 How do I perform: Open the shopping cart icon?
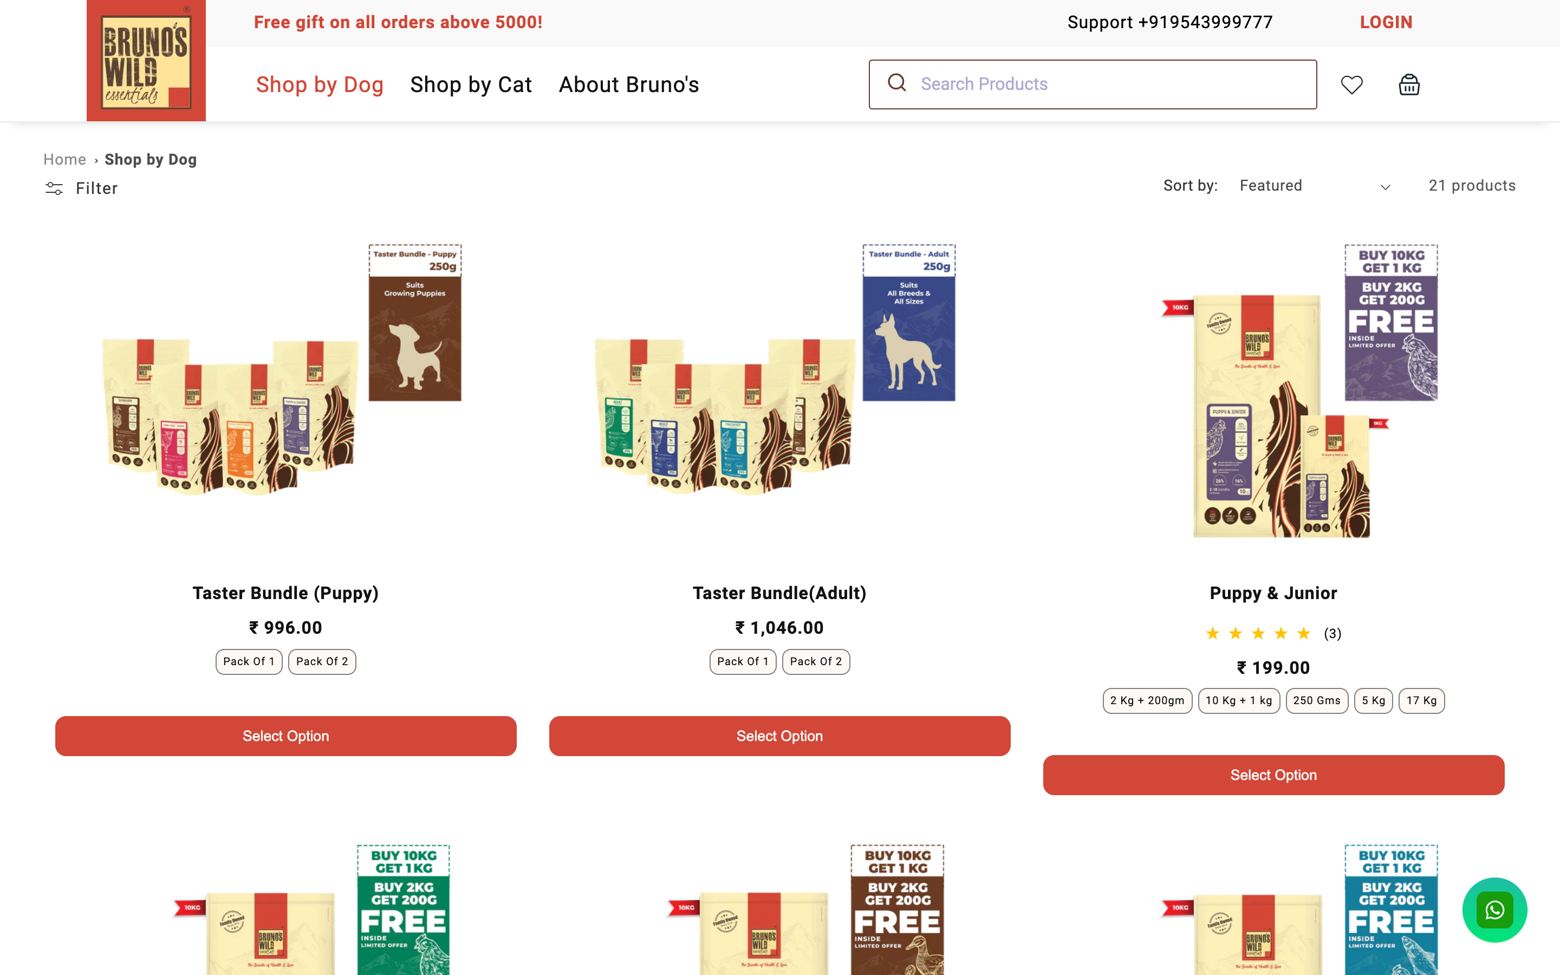coord(1408,84)
